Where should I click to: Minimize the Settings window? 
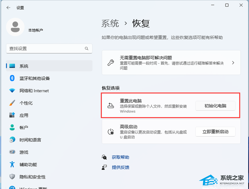[x=213, y=5]
